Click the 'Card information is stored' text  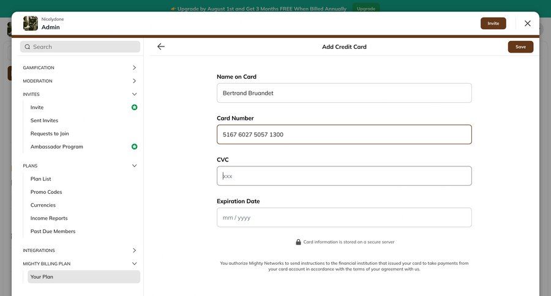348,242
